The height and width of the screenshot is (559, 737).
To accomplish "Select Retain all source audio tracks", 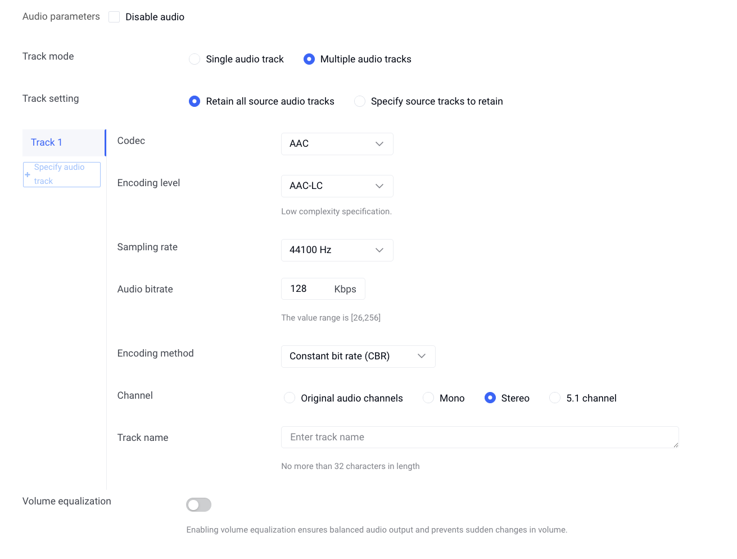I will pos(195,101).
